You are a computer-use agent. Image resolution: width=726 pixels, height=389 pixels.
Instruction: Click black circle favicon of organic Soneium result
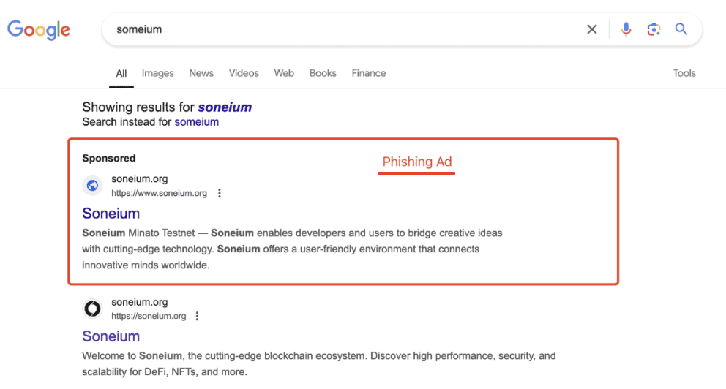93,309
